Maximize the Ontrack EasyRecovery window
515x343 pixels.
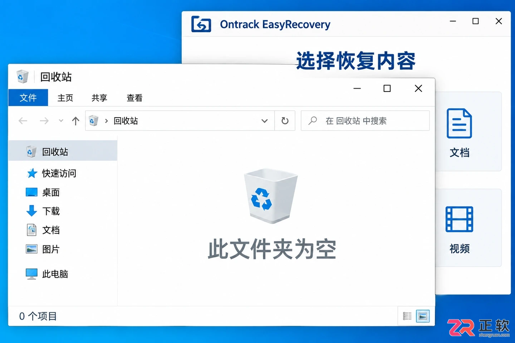(476, 21)
